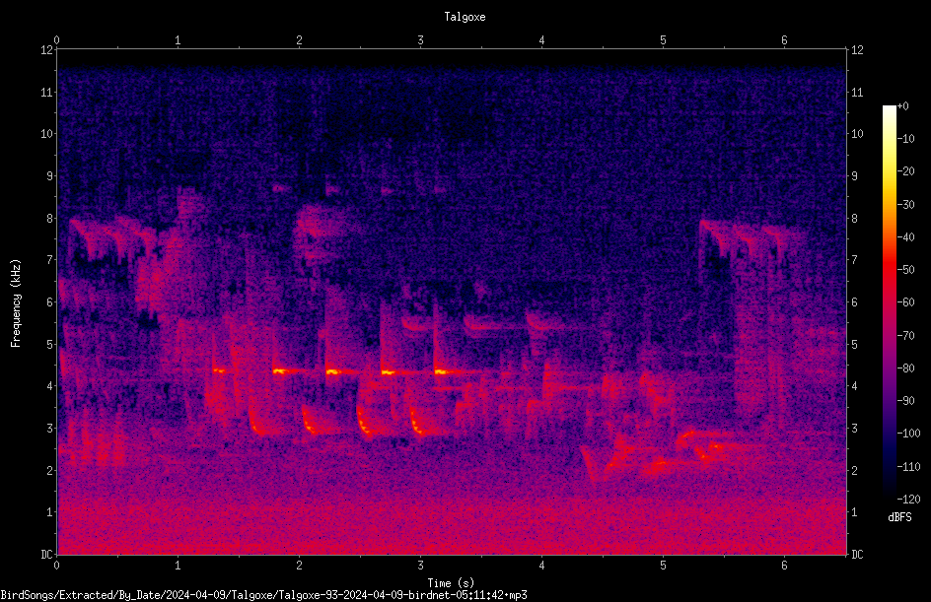931x602 pixels.
Task: Click the 2 second mark on top time axis
Action: (299, 40)
